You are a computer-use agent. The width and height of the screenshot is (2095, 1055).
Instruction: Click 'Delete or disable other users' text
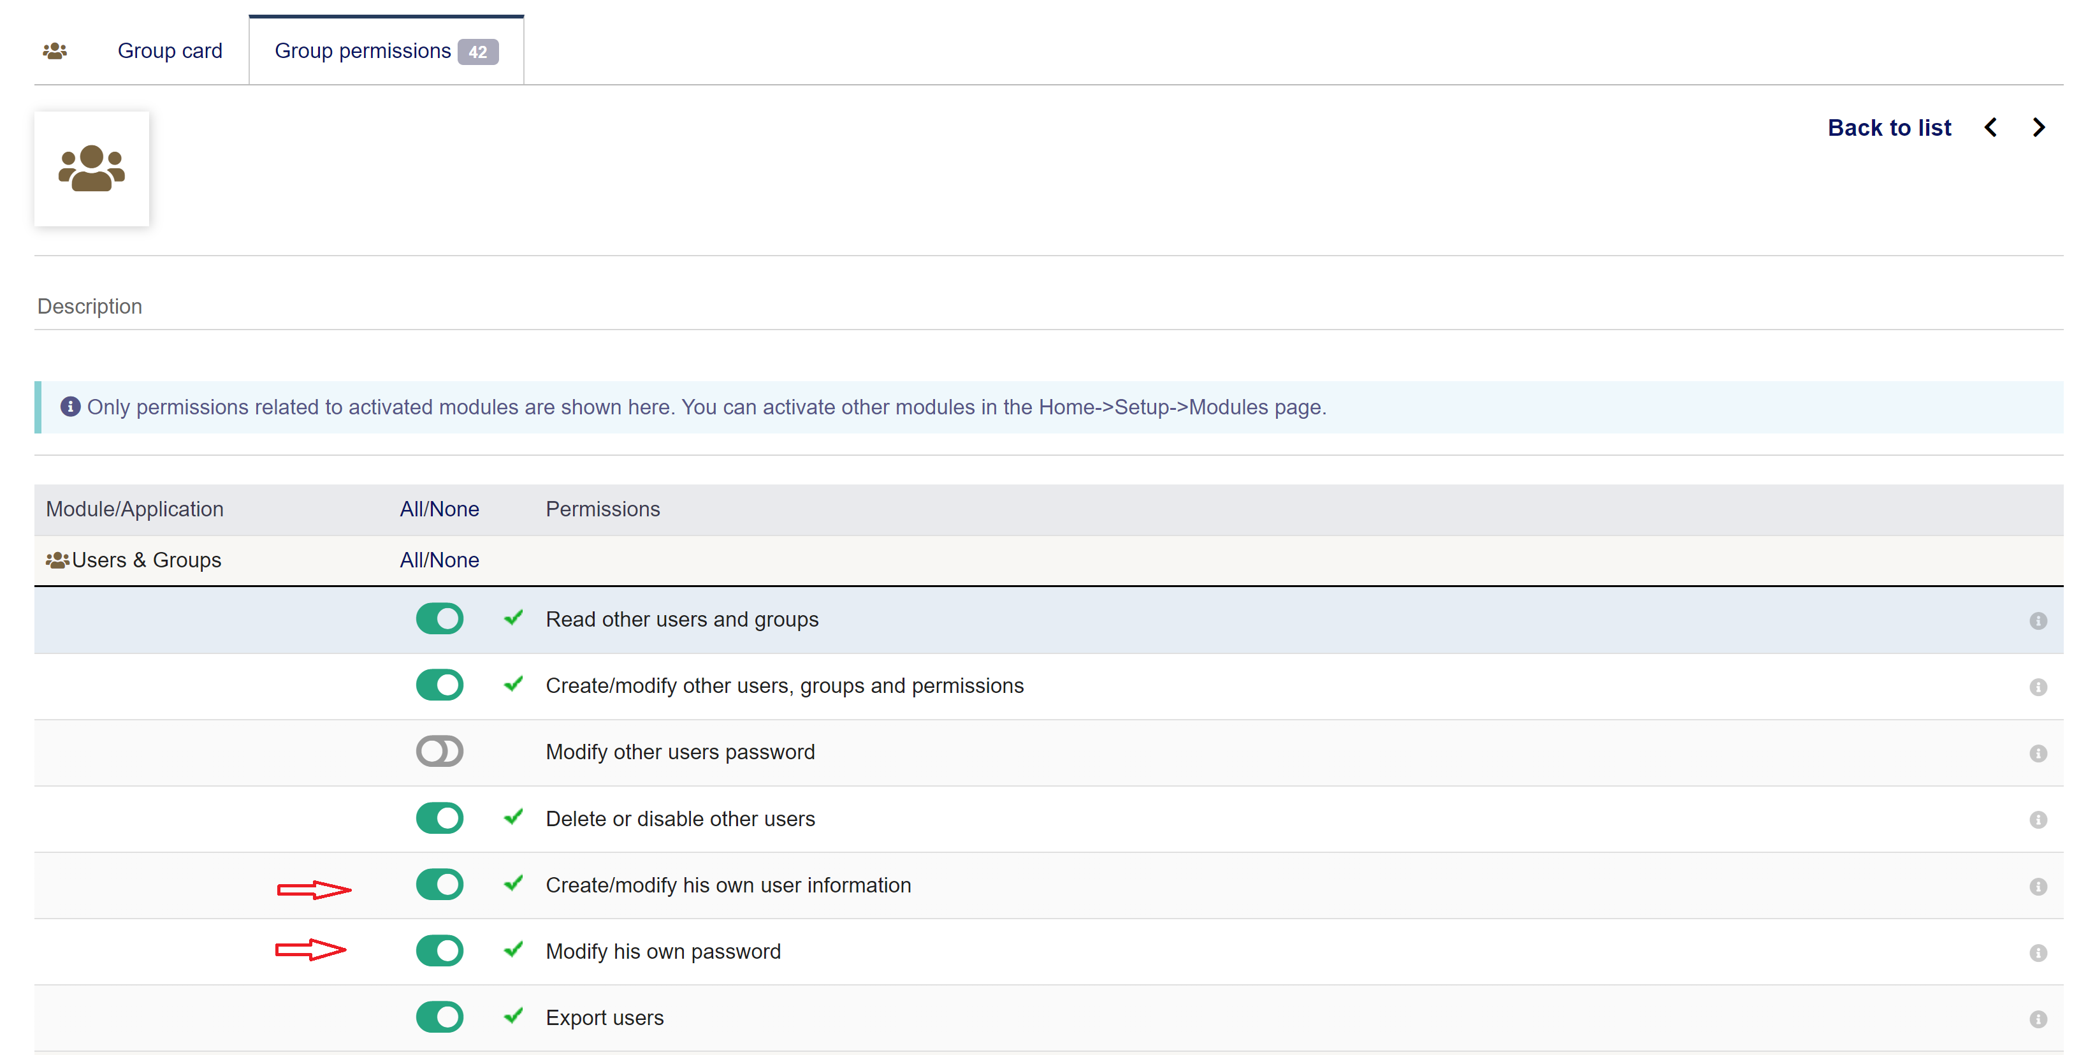[x=680, y=819]
